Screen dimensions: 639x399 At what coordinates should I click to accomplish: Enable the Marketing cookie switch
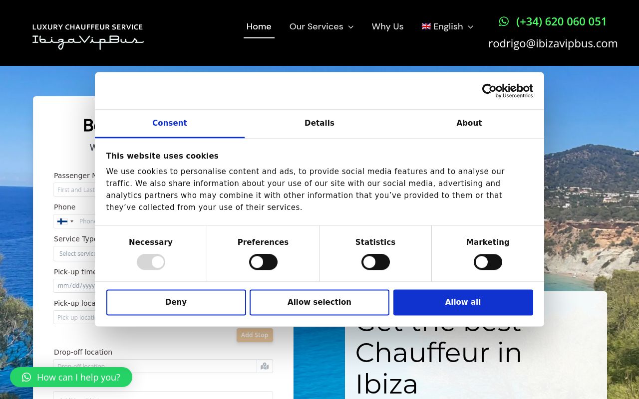pyautogui.click(x=488, y=262)
